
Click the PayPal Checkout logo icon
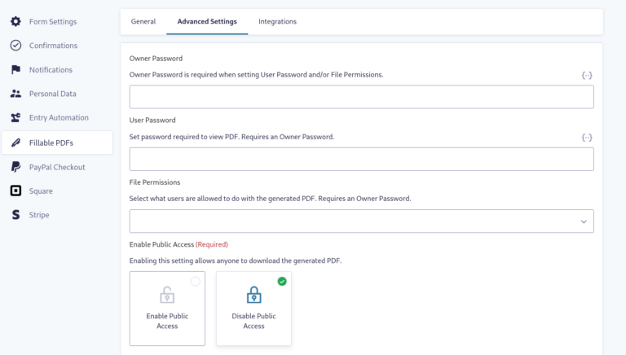[x=15, y=167]
